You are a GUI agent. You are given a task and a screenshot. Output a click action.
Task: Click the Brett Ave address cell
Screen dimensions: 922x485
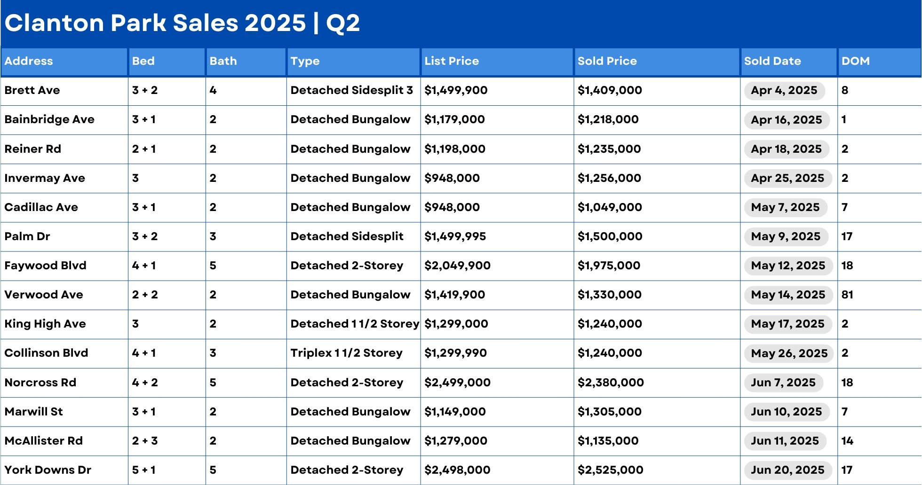point(32,90)
